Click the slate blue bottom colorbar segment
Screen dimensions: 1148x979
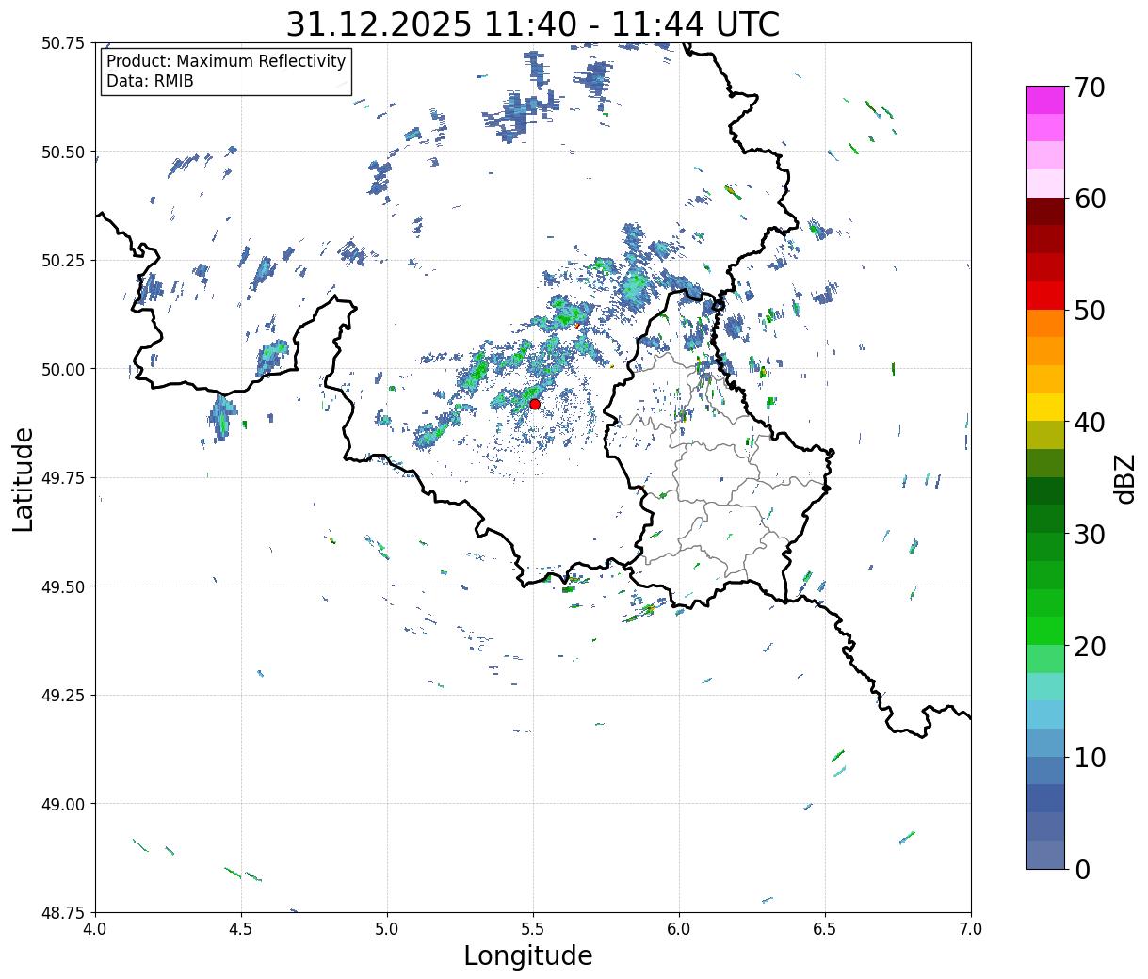coord(1045,854)
